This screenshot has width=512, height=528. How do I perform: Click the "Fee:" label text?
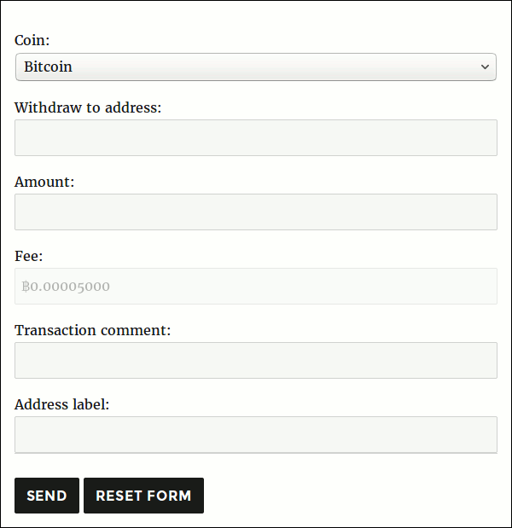(x=28, y=256)
